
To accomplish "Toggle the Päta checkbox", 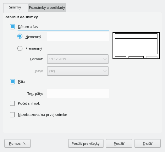I will click(x=12, y=82).
